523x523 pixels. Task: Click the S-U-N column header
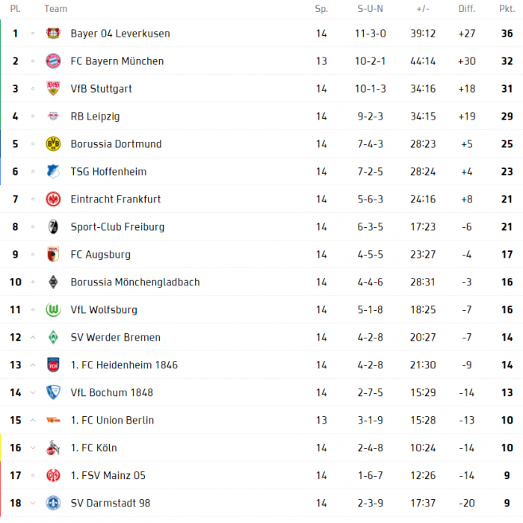tap(370, 9)
